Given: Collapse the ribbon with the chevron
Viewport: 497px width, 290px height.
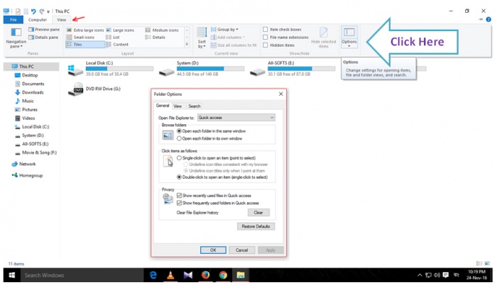Looking at the screenshot, I should 481,19.
